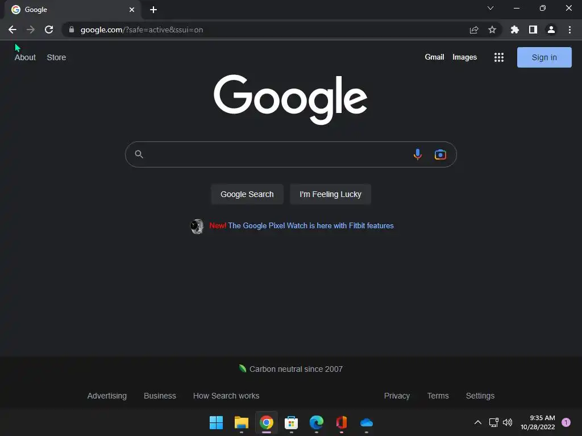Go back using browser back arrow
Screen dimensions: 582x436
pos(13,30)
